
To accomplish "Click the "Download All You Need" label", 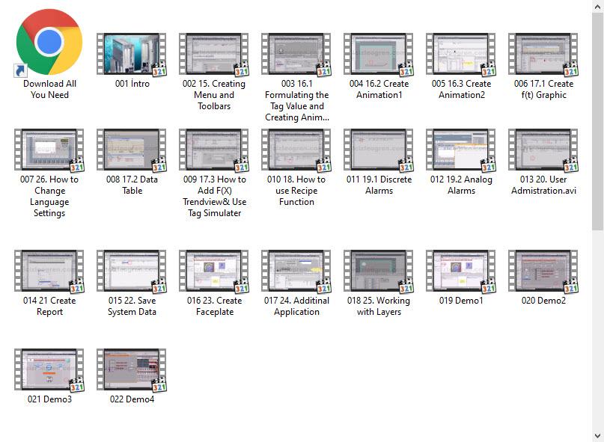I will click(x=49, y=89).
